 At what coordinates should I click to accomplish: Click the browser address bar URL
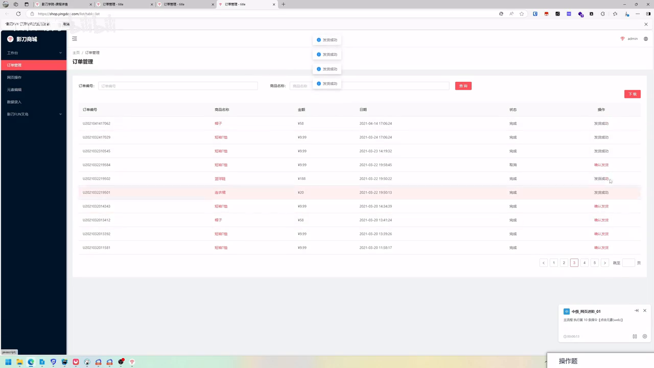pyautogui.click(x=68, y=14)
